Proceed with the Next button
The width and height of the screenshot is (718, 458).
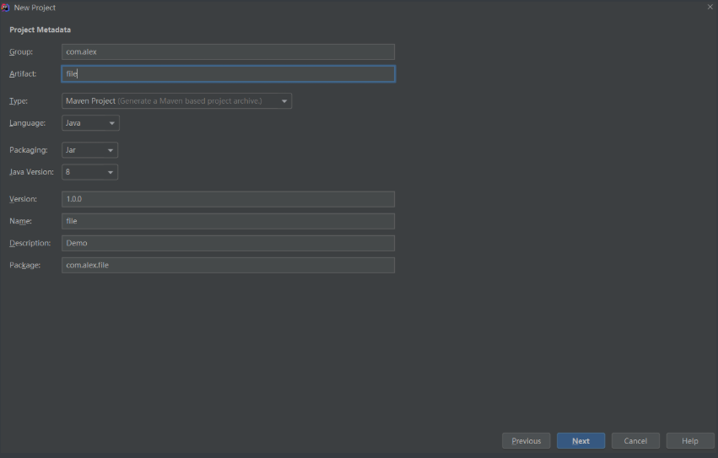pos(580,440)
